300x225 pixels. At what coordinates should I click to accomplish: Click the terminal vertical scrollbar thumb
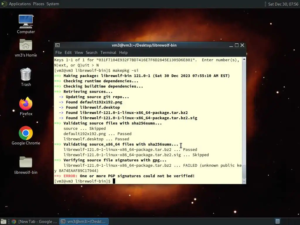pos(244,172)
